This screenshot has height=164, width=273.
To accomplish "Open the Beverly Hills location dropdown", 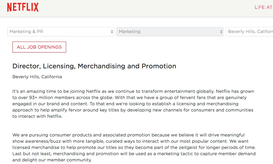I will tap(250, 32).
